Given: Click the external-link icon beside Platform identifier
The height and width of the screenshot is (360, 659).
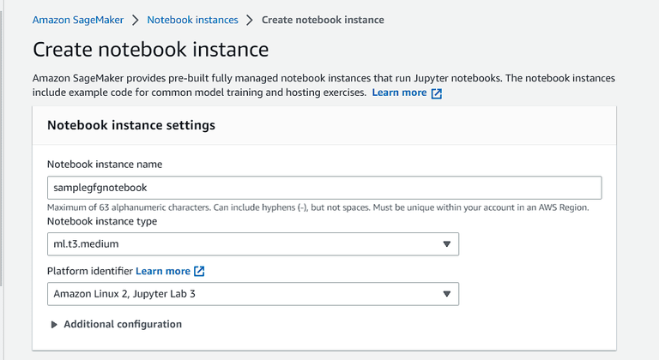Looking at the screenshot, I should (x=199, y=271).
